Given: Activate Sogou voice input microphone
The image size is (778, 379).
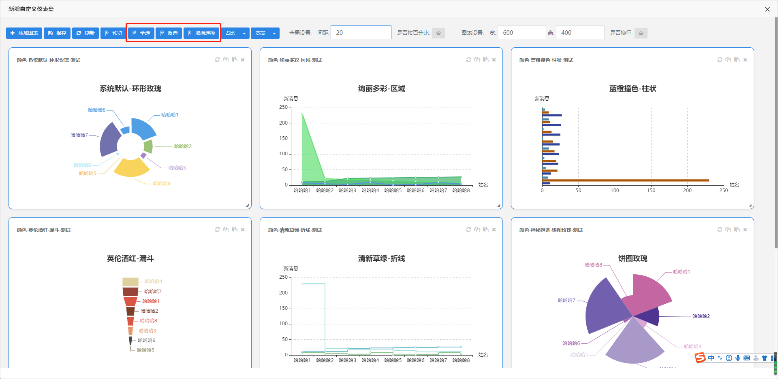Looking at the screenshot, I should [x=738, y=358].
